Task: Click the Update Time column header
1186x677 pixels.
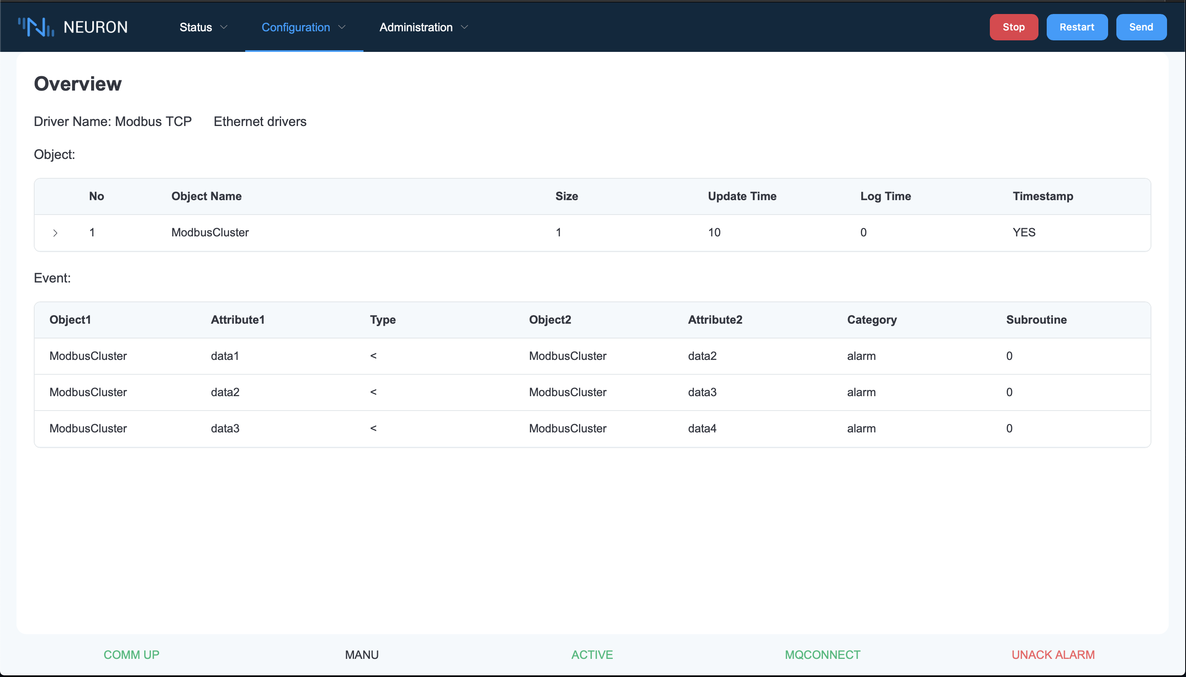Action: [742, 196]
